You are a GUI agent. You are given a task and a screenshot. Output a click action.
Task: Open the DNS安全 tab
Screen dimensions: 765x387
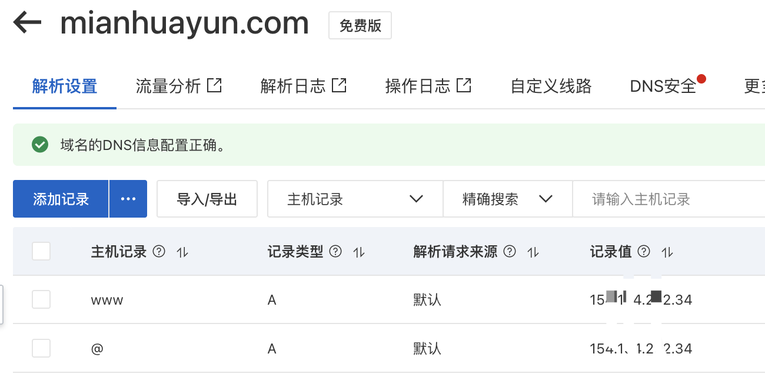[x=663, y=86]
